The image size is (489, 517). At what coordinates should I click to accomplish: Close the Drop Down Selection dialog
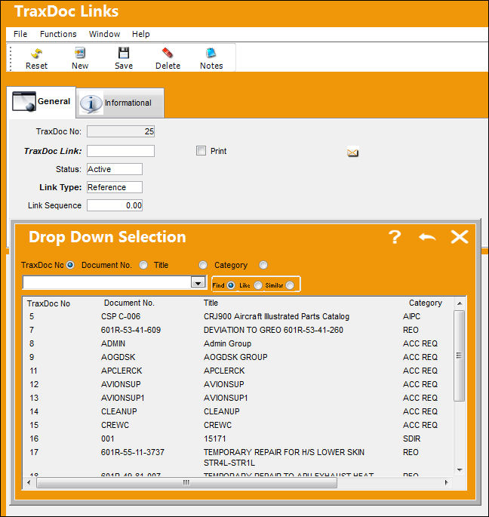pyautogui.click(x=460, y=237)
